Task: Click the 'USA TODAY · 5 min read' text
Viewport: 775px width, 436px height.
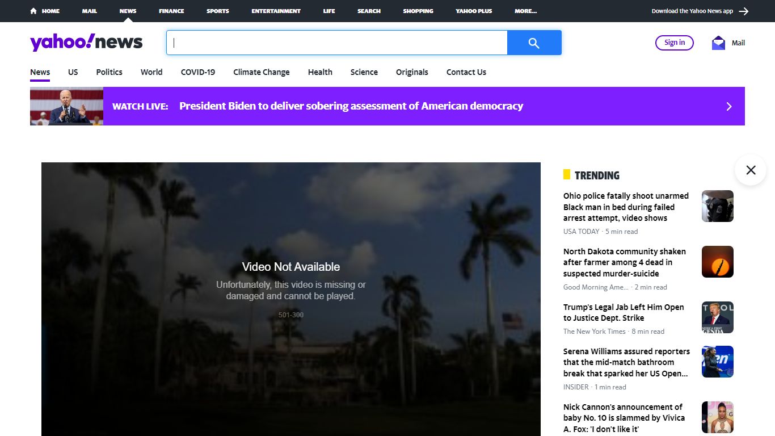Action: click(600, 232)
